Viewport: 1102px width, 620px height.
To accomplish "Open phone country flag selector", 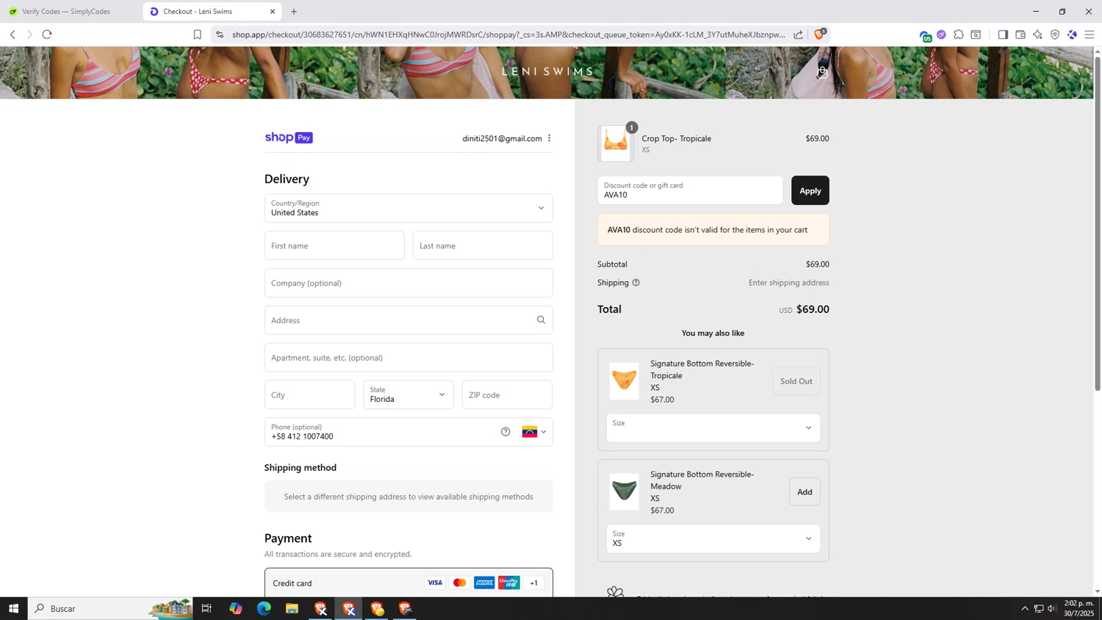I will (534, 432).
